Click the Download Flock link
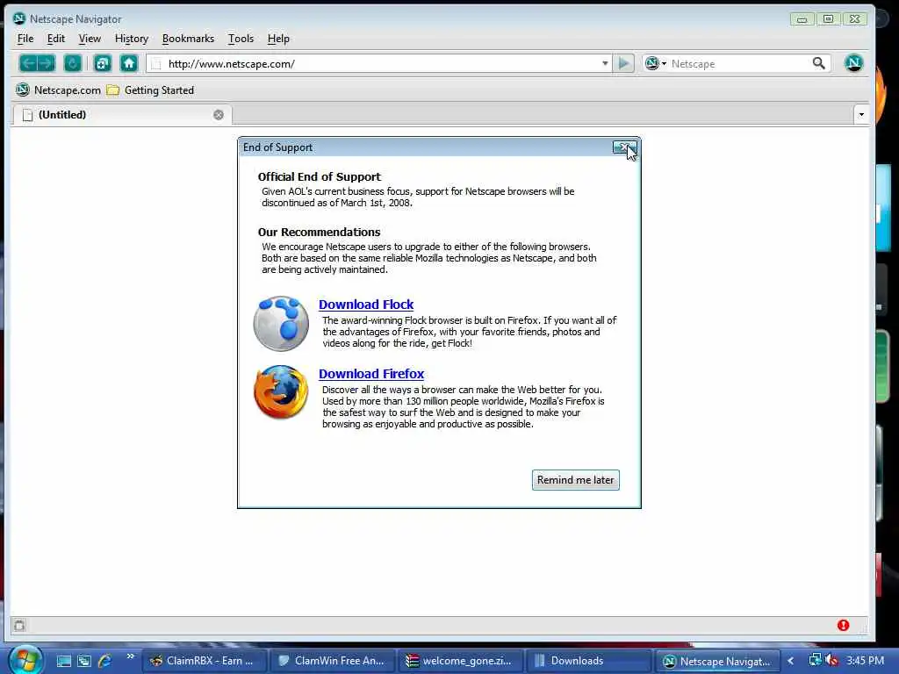 pos(366,305)
